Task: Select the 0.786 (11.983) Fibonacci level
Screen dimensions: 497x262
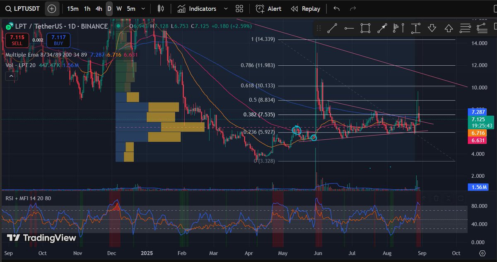Action: point(258,65)
